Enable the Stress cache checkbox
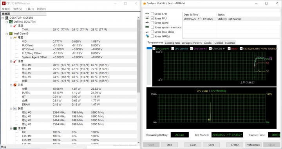Screen dimensions: 282x149 [x=152, y=23]
